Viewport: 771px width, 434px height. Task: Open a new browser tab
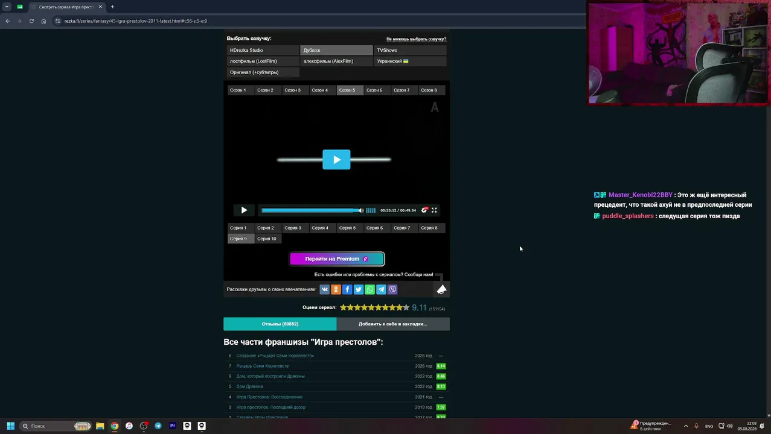pos(112,7)
